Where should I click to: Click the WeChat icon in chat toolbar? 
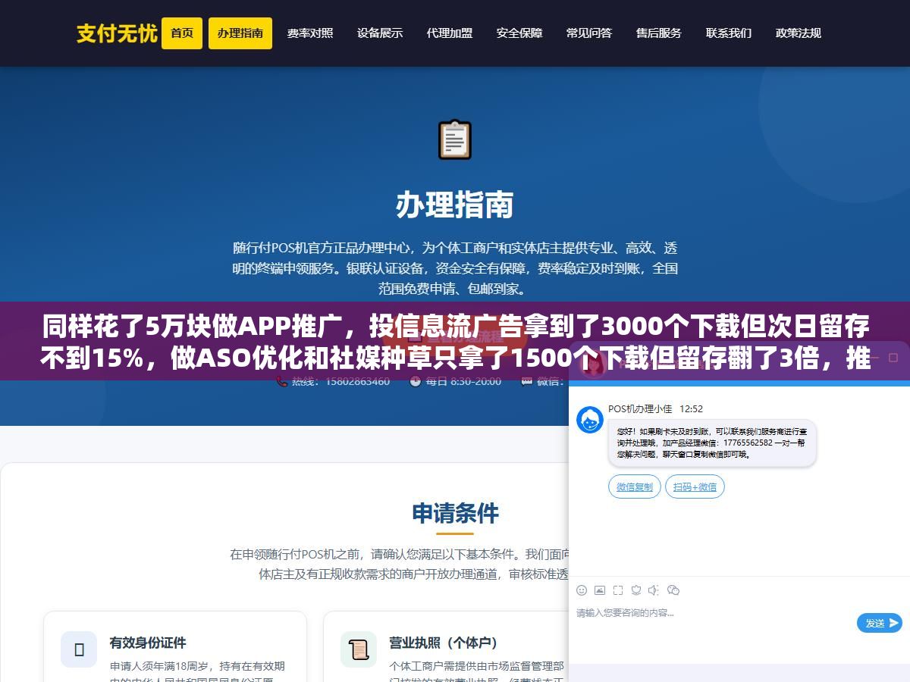pos(673,590)
